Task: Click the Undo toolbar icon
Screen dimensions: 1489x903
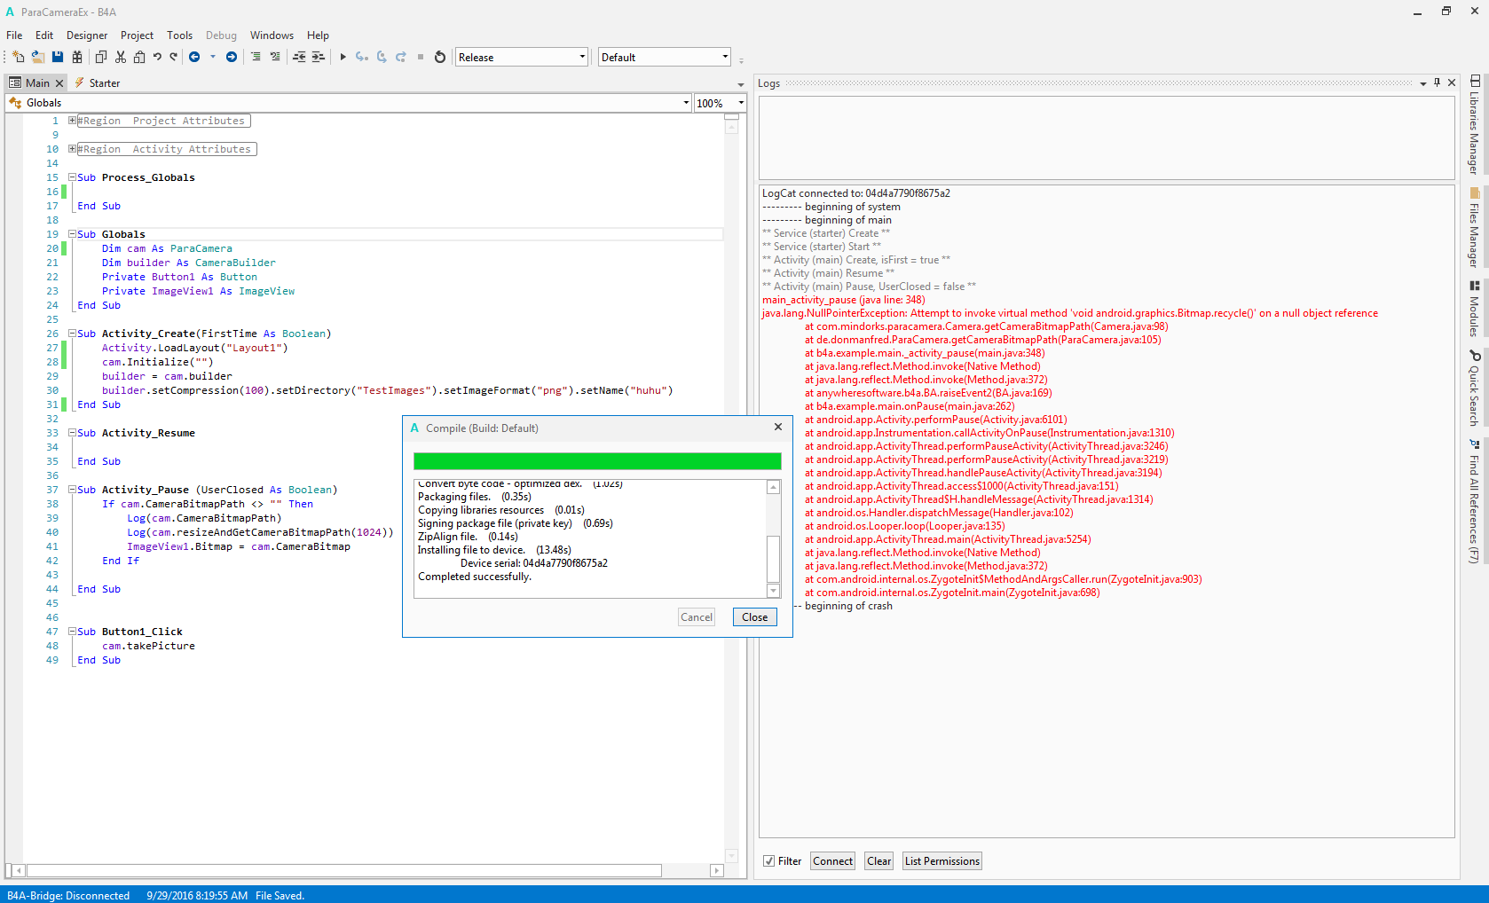Action: tap(157, 57)
